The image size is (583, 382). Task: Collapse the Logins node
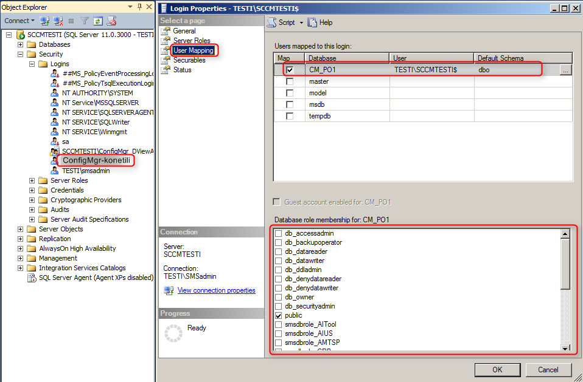32,64
